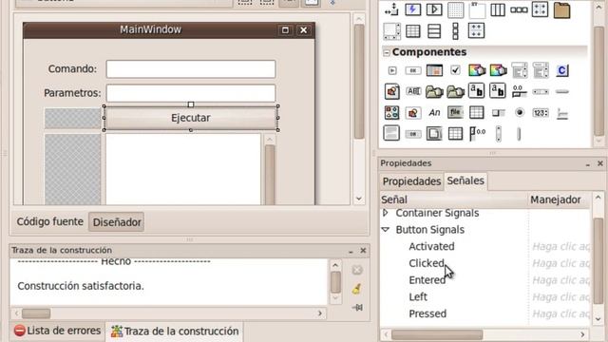Open the Propiedades tab
Image resolution: width=608 pixels, height=342 pixels.
tap(411, 181)
